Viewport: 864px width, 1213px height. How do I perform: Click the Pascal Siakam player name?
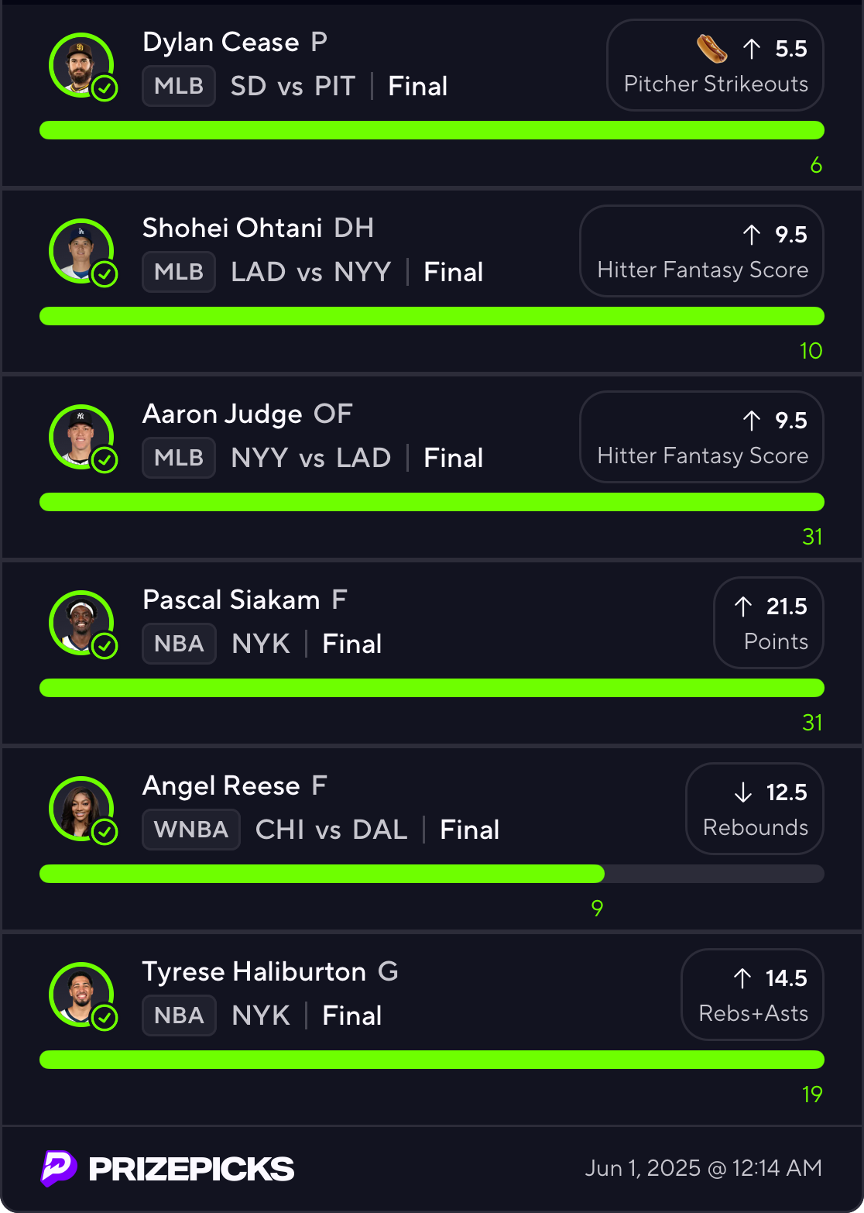(231, 600)
